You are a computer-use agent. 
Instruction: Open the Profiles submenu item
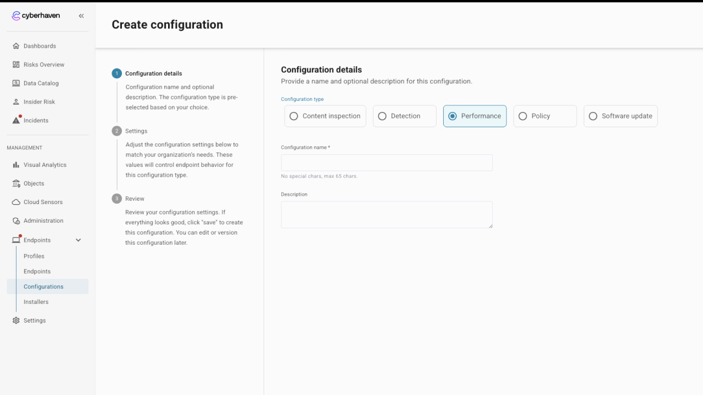pyautogui.click(x=34, y=256)
